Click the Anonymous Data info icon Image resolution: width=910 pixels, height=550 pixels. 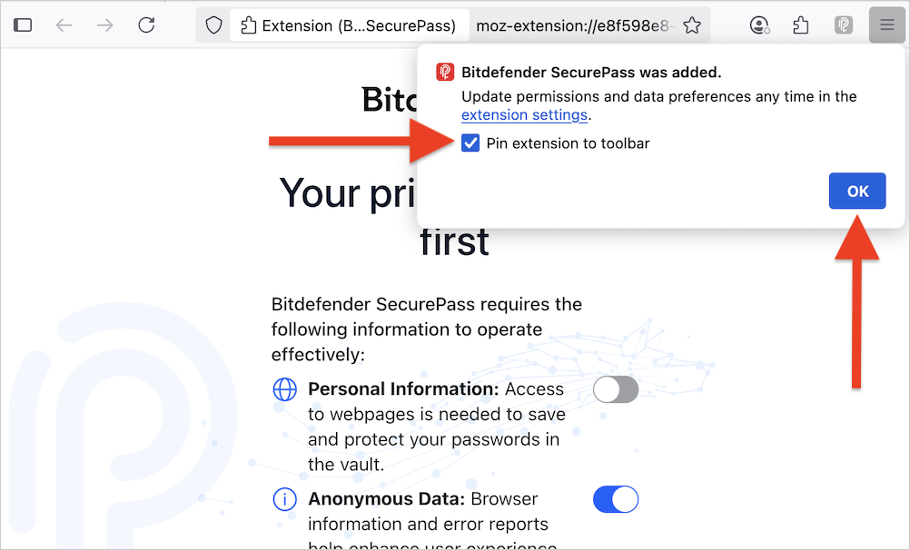(x=285, y=499)
